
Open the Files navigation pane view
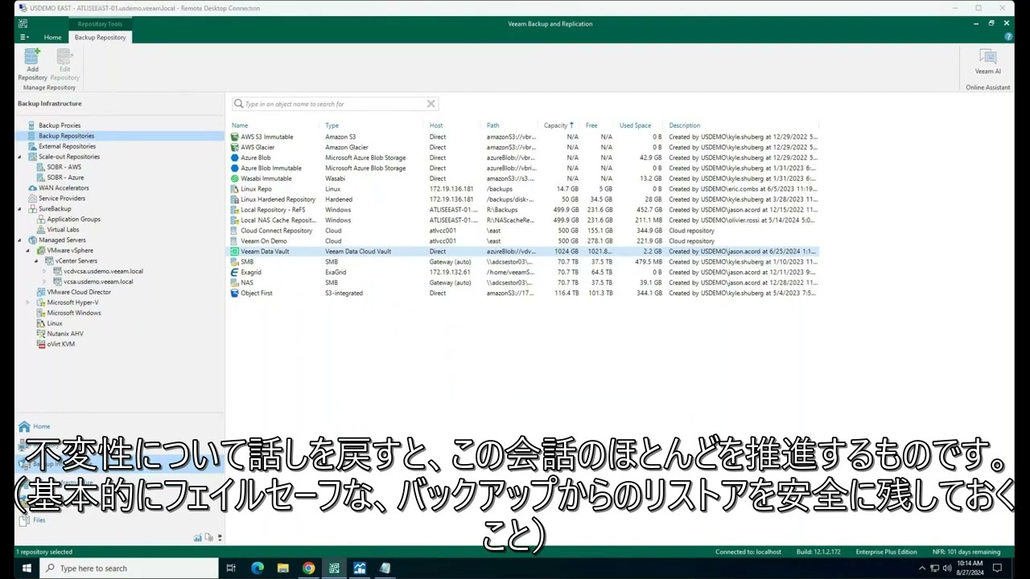click(32, 520)
